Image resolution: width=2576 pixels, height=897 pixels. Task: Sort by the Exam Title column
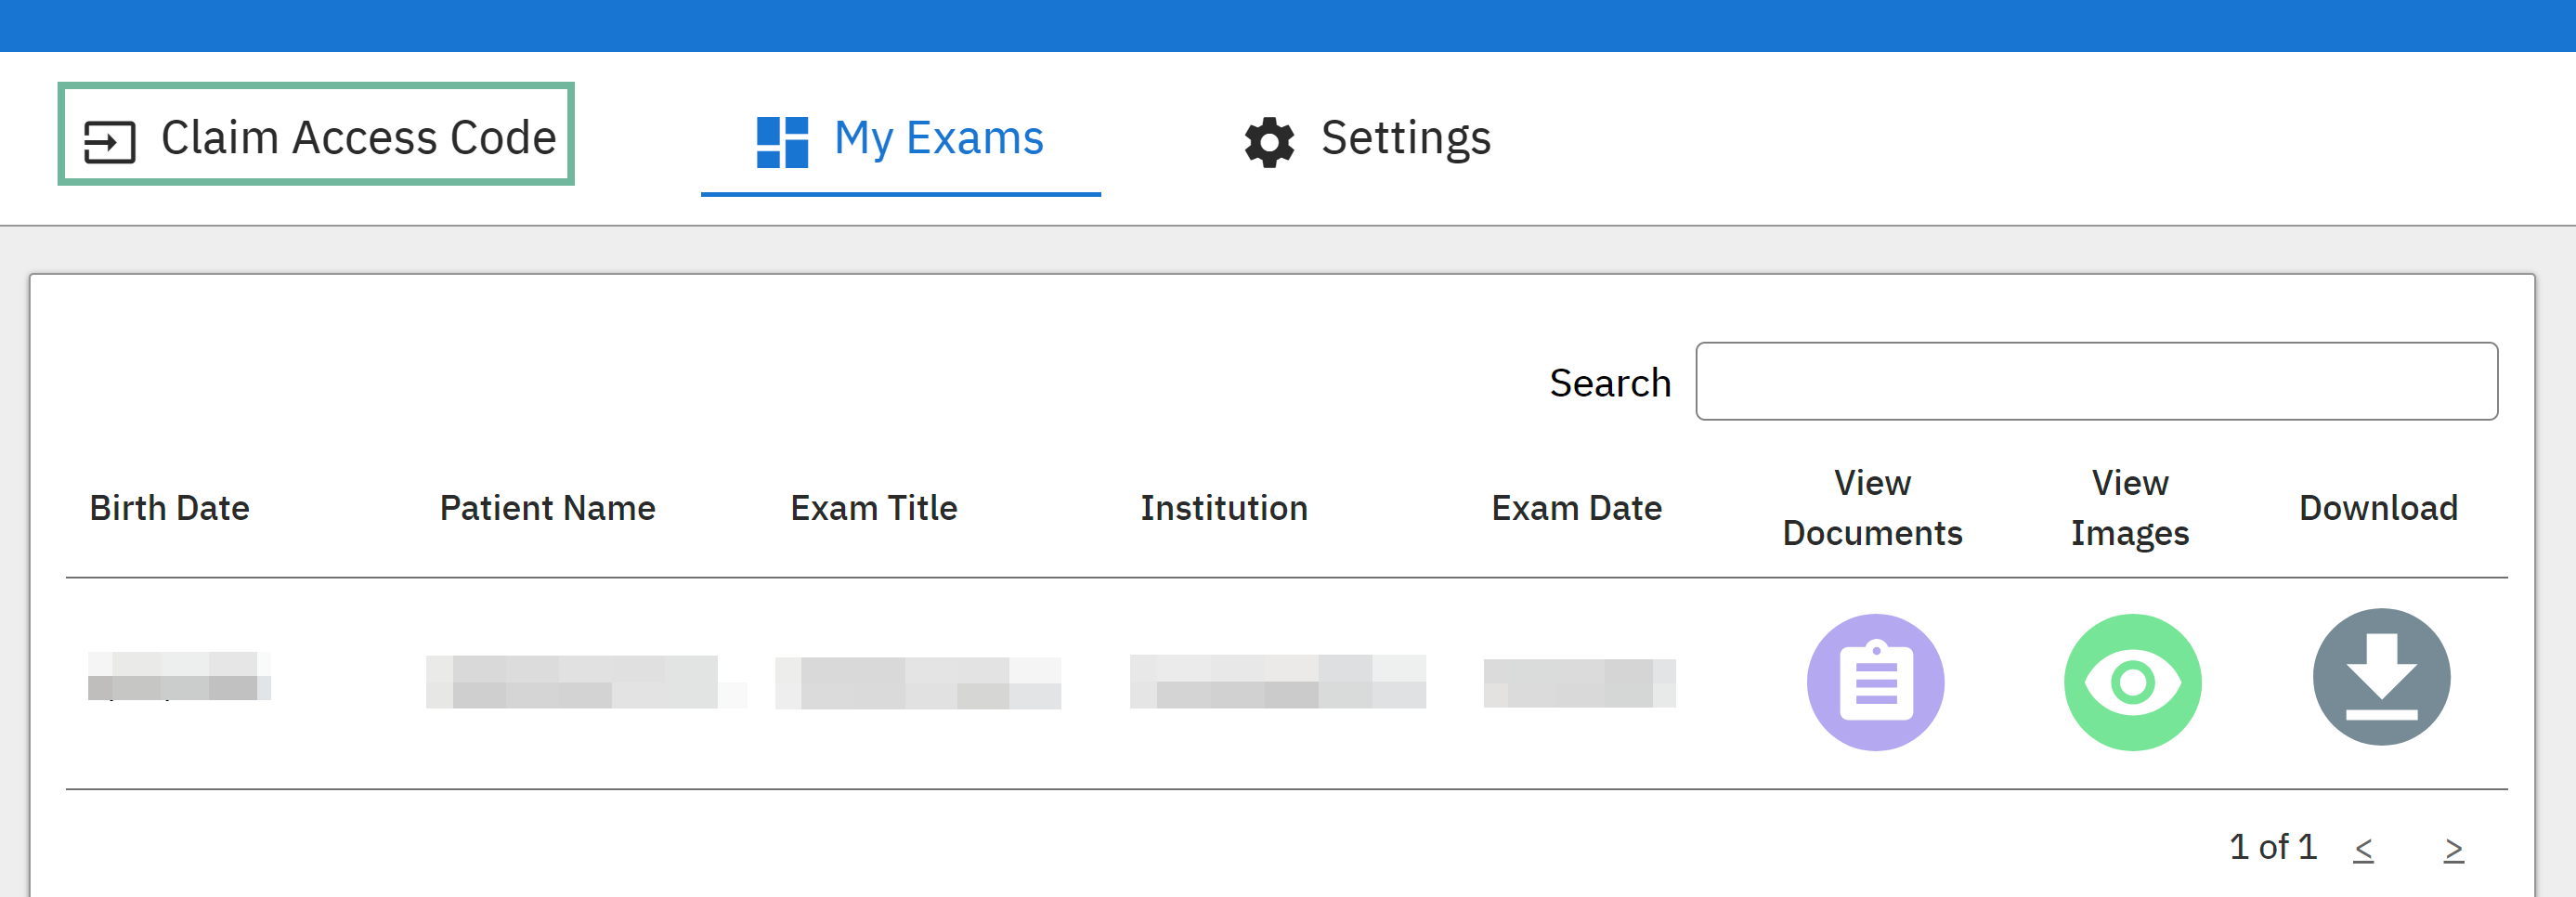(x=872, y=508)
